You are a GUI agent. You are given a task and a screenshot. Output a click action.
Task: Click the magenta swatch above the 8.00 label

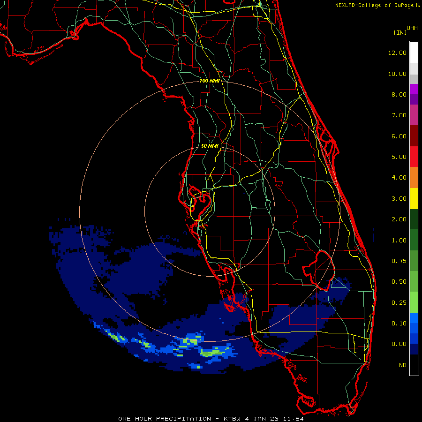pos(414,89)
